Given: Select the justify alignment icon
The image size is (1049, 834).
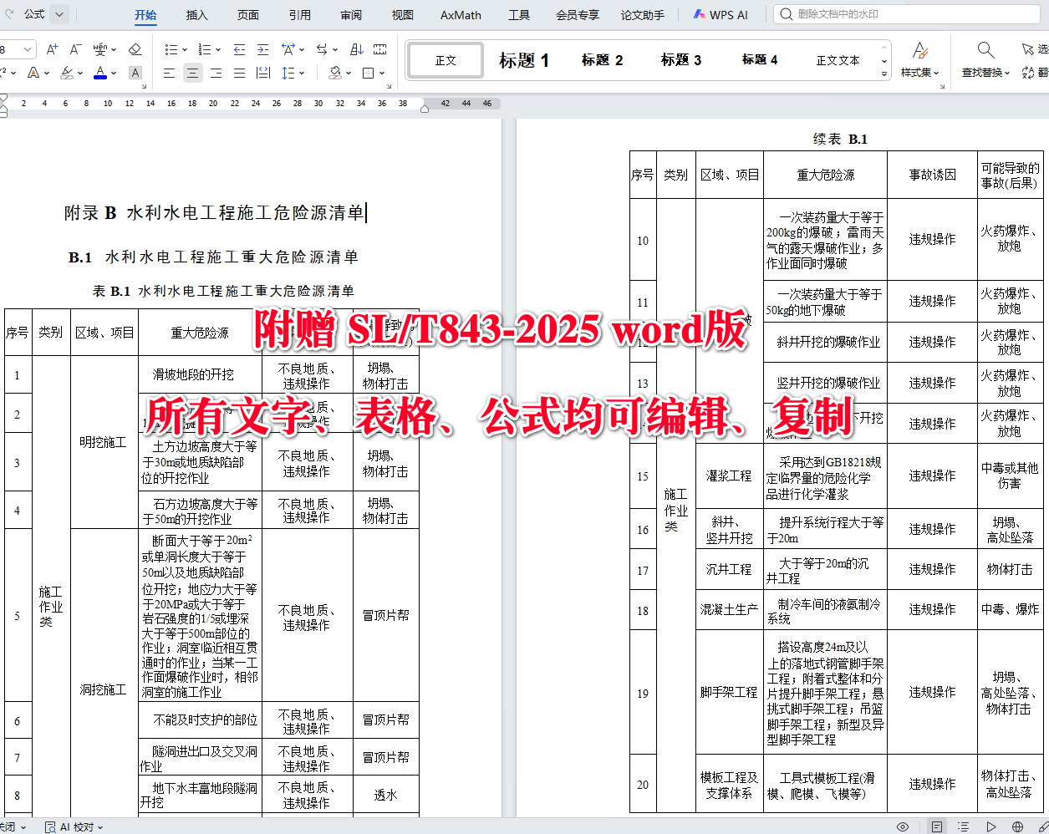Looking at the screenshot, I should [239, 74].
